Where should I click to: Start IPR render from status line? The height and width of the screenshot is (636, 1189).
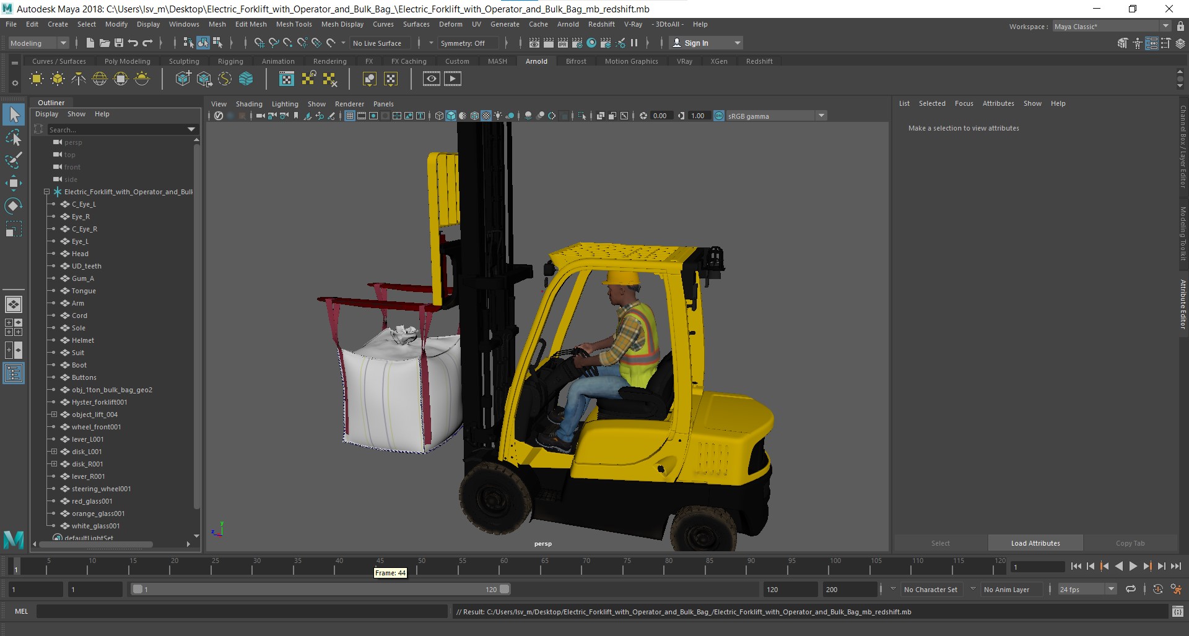point(562,43)
